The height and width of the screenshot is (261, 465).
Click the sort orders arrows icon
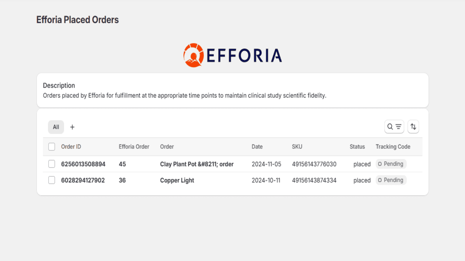point(413,127)
